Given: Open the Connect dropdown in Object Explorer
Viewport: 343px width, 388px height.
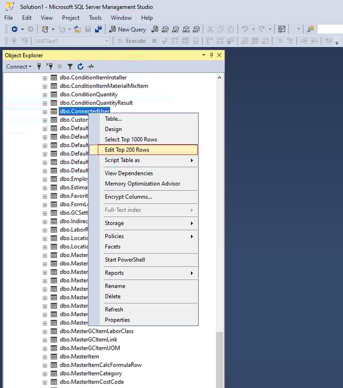Looking at the screenshot, I should (x=18, y=66).
